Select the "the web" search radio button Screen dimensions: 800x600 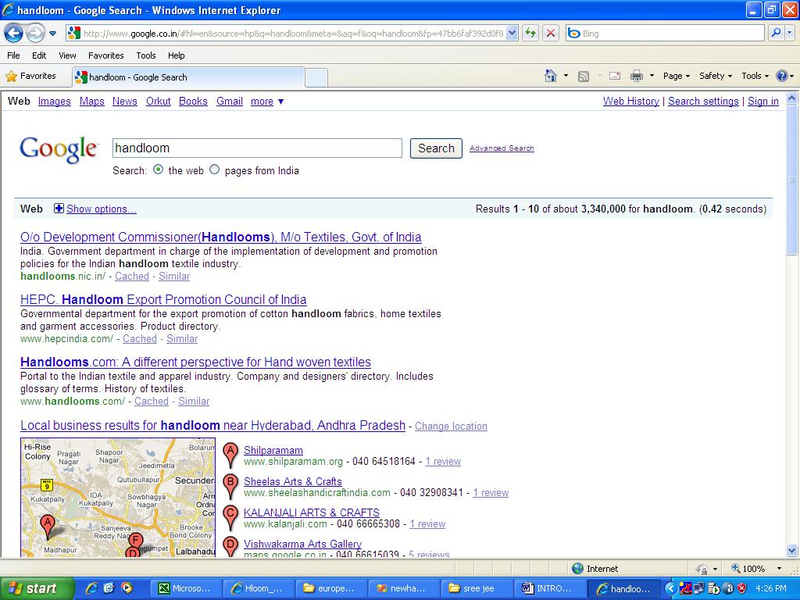click(x=158, y=170)
